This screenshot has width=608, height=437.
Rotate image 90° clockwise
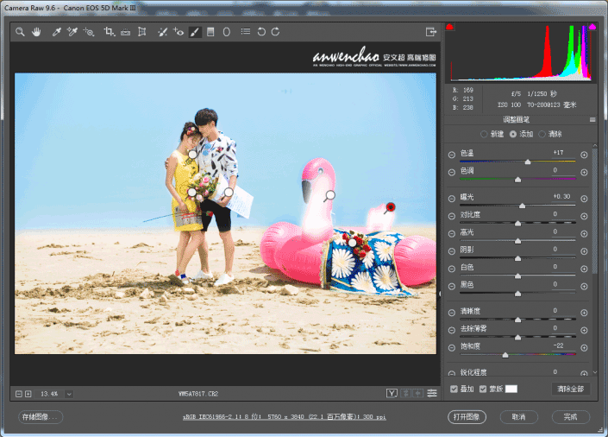[x=275, y=32]
